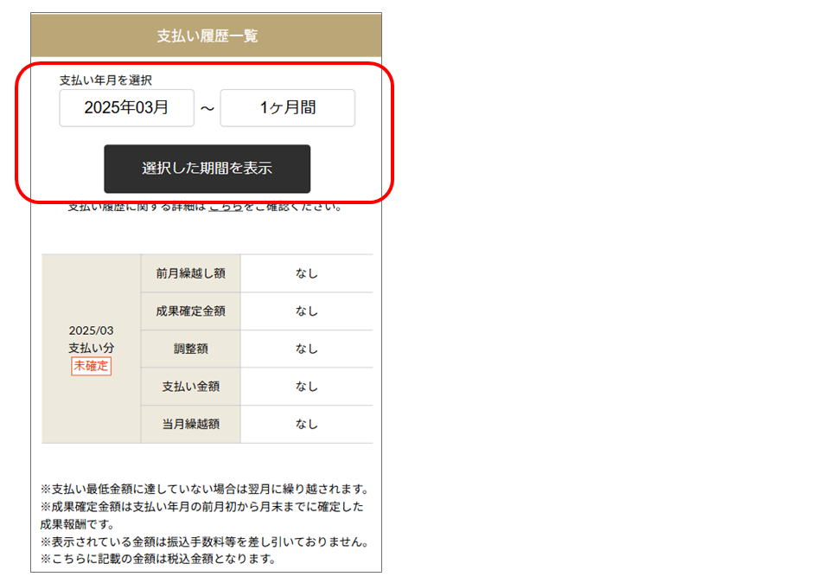The width and height of the screenshot is (817, 583).
Task: Click the 選択した期間を表示 button
Action: (x=207, y=169)
